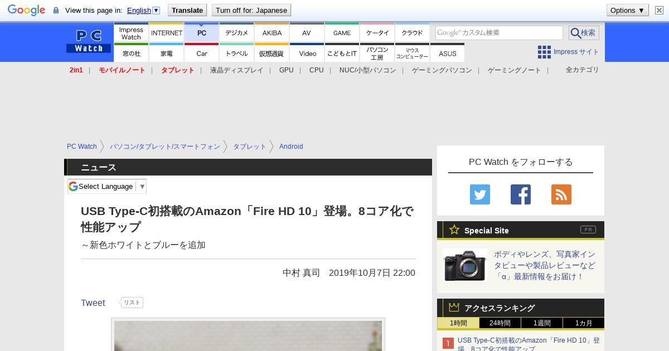The image size is (669, 351).
Task: Open the α最新情報 Special Site link
Action: [x=545, y=265]
